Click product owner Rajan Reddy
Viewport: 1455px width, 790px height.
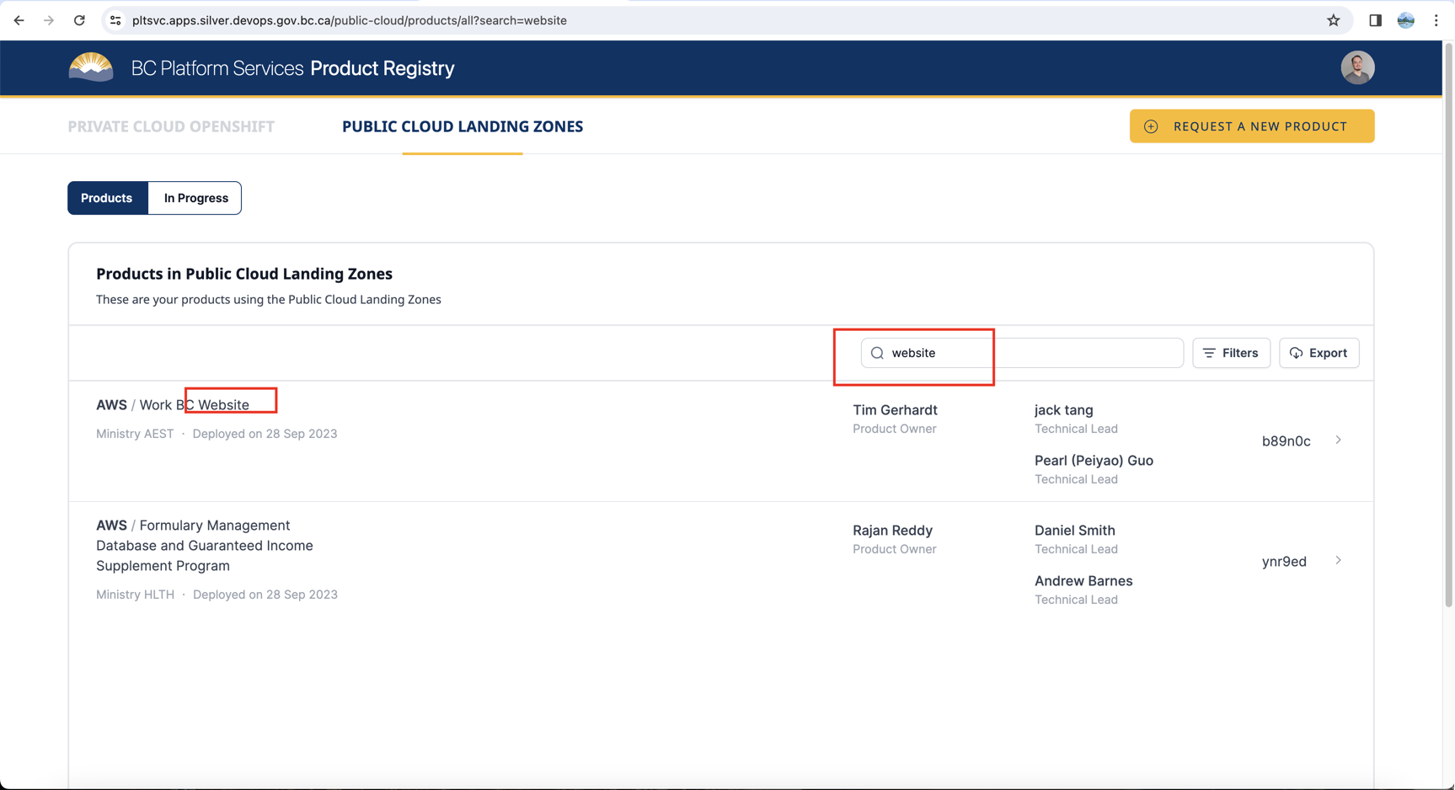coord(892,531)
